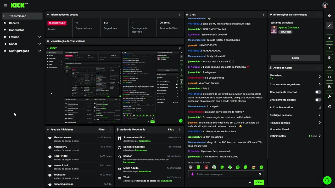Screen dimensions: 335x188
Task: Open the Apenas Conversa category link
Action: (288, 27)
